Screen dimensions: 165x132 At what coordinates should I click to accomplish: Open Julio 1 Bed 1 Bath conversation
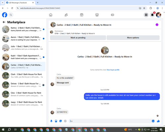[23, 48]
